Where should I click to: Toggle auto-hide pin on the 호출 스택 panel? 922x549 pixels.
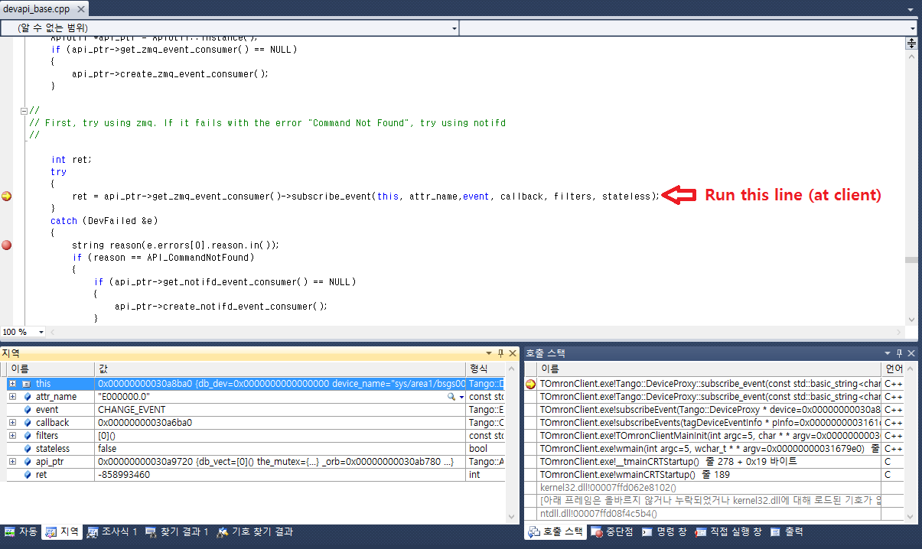[899, 353]
